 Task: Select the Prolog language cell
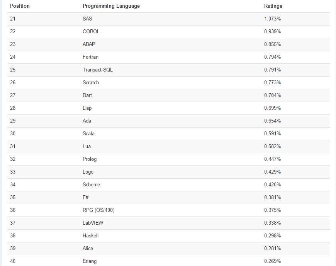coord(90,159)
